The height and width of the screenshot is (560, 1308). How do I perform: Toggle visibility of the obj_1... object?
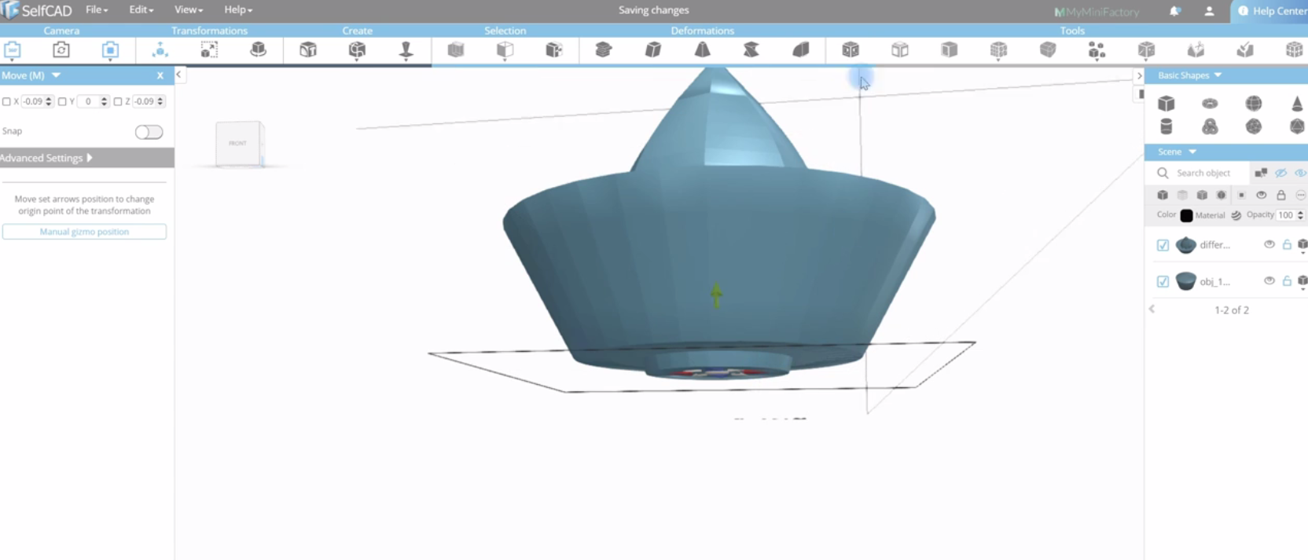click(1269, 281)
